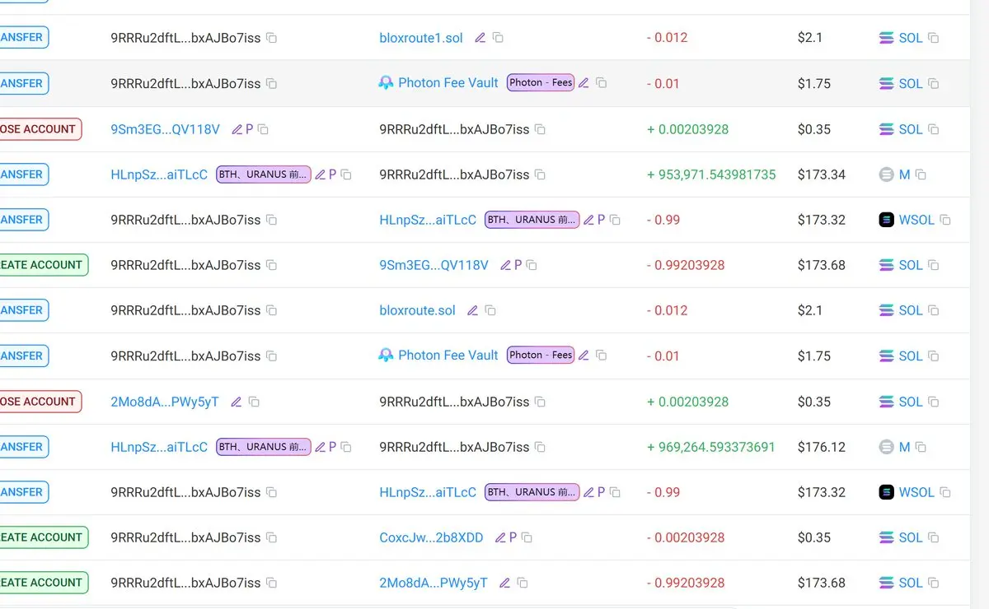Edit 9Sm3EG...QV118V label in Close Account row
The height and width of the screenshot is (609, 989).
click(x=237, y=129)
